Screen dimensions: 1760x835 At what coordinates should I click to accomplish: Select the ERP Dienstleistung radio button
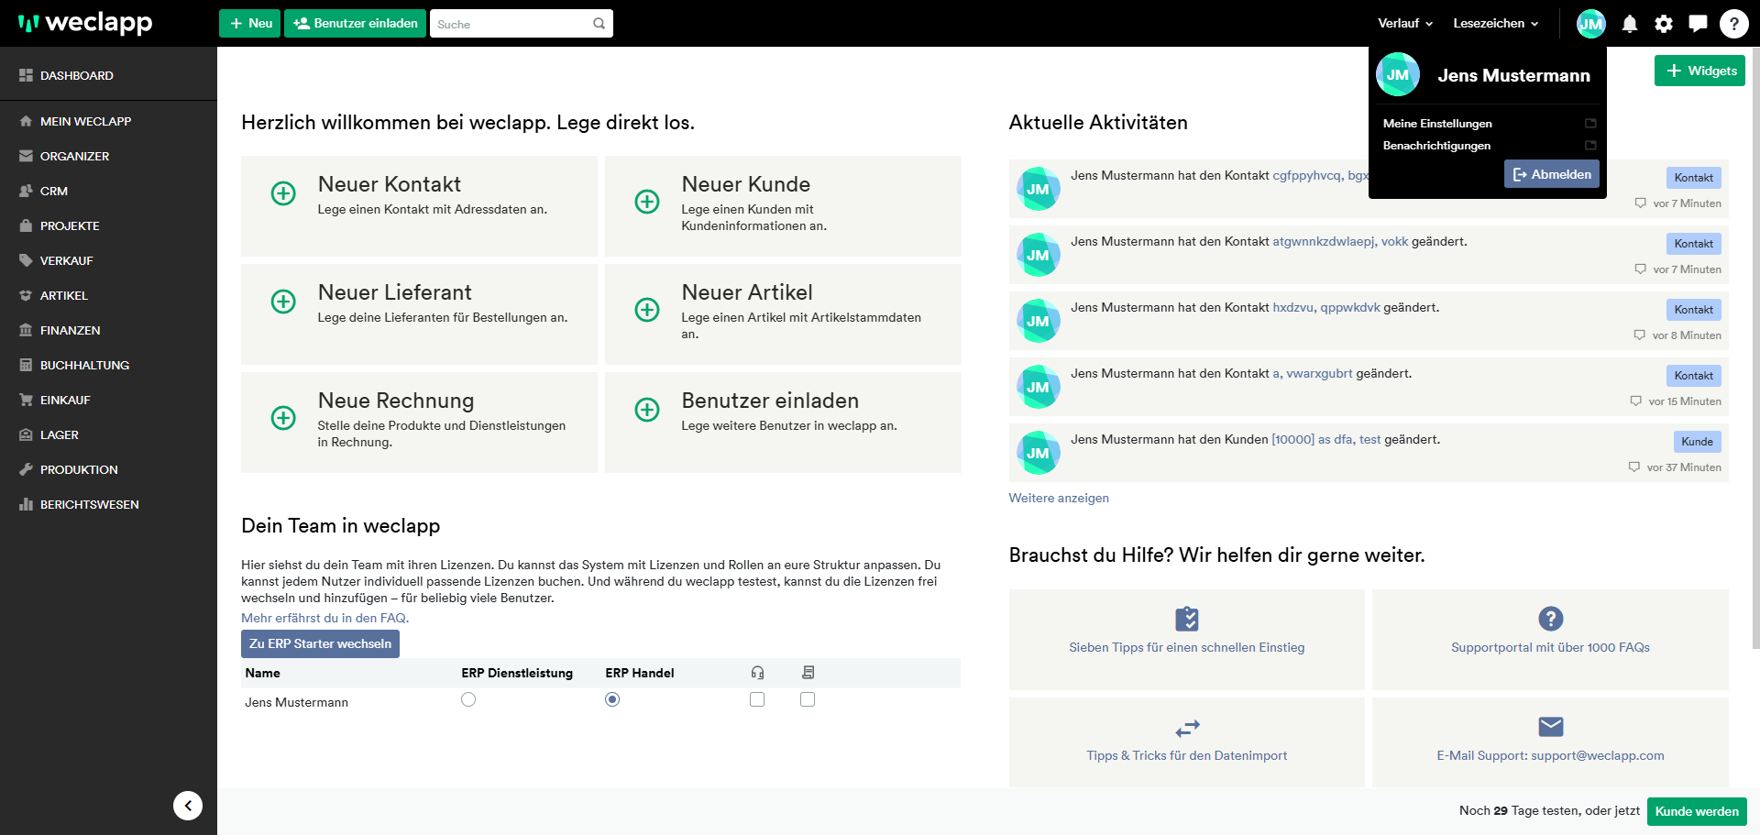(x=468, y=699)
